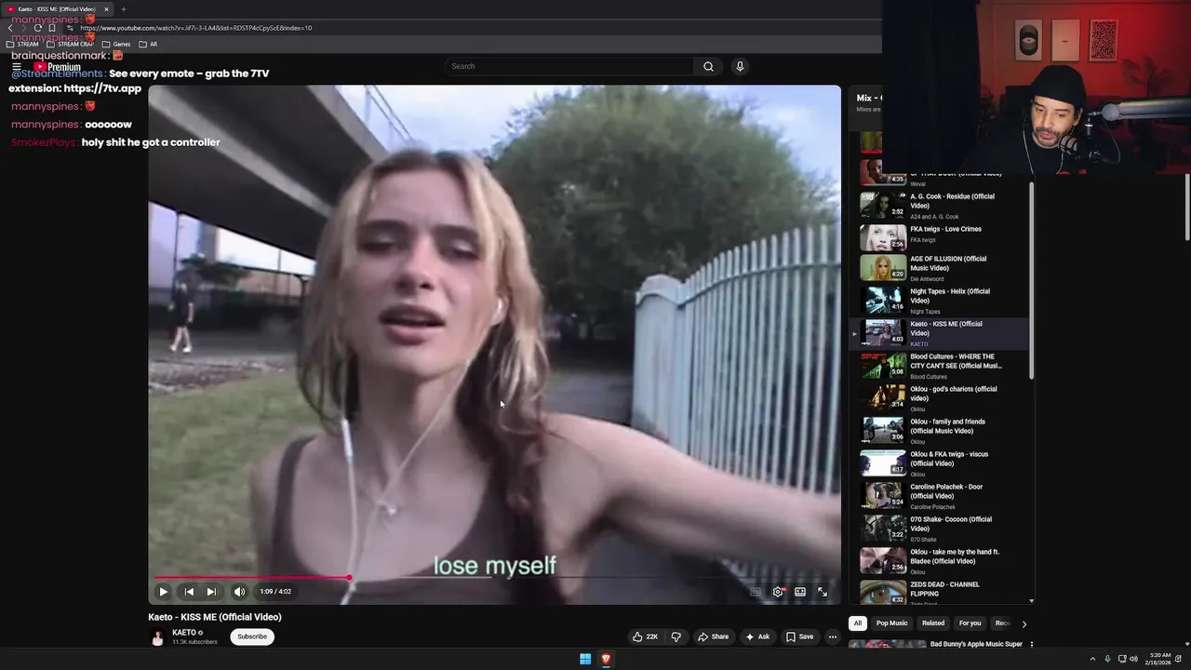Open the YouTube hamburger guide menu
The width and height of the screenshot is (1191, 670).
point(17,67)
